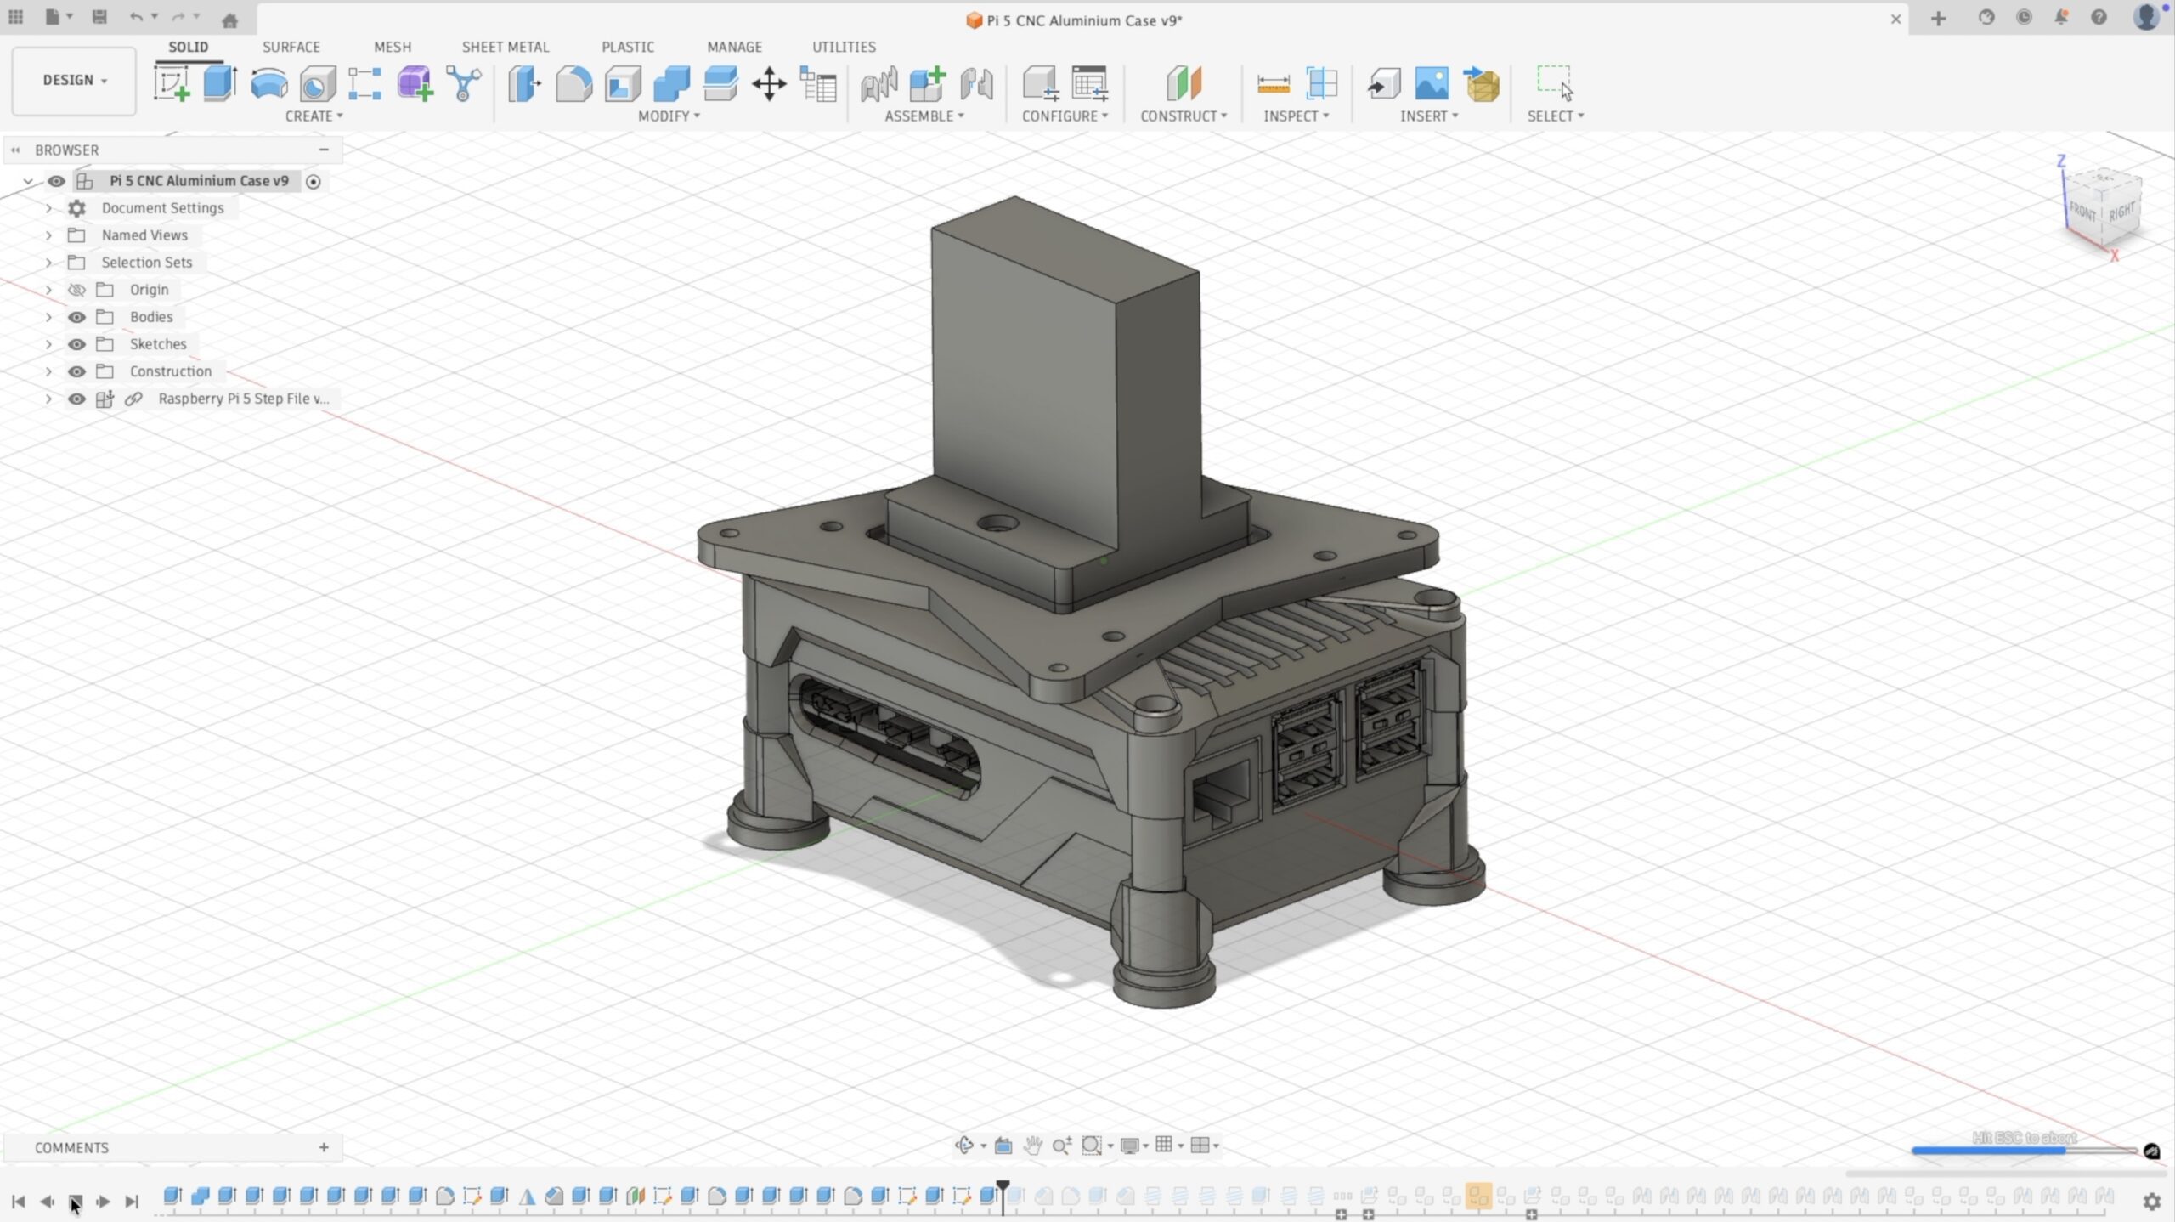The width and height of the screenshot is (2175, 1222).
Task: Click the Extrude tool icon
Action: point(220,83)
